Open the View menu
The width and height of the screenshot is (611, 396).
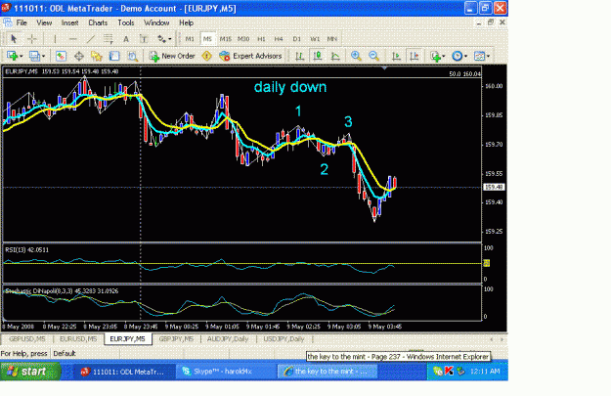pyautogui.click(x=44, y=22)
